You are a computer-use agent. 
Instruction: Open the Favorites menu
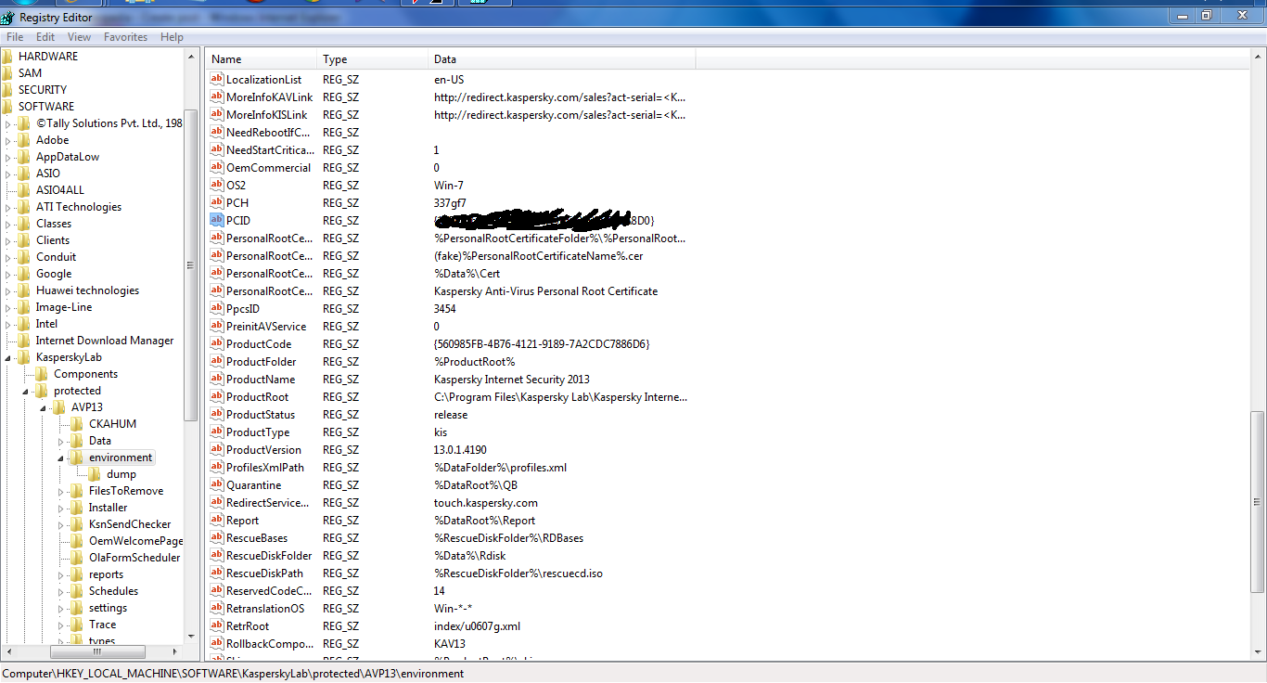pos(125,37)
